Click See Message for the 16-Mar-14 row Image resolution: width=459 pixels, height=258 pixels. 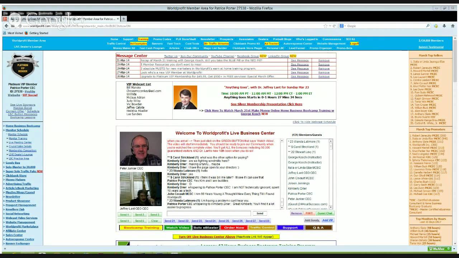pos(300,76)
